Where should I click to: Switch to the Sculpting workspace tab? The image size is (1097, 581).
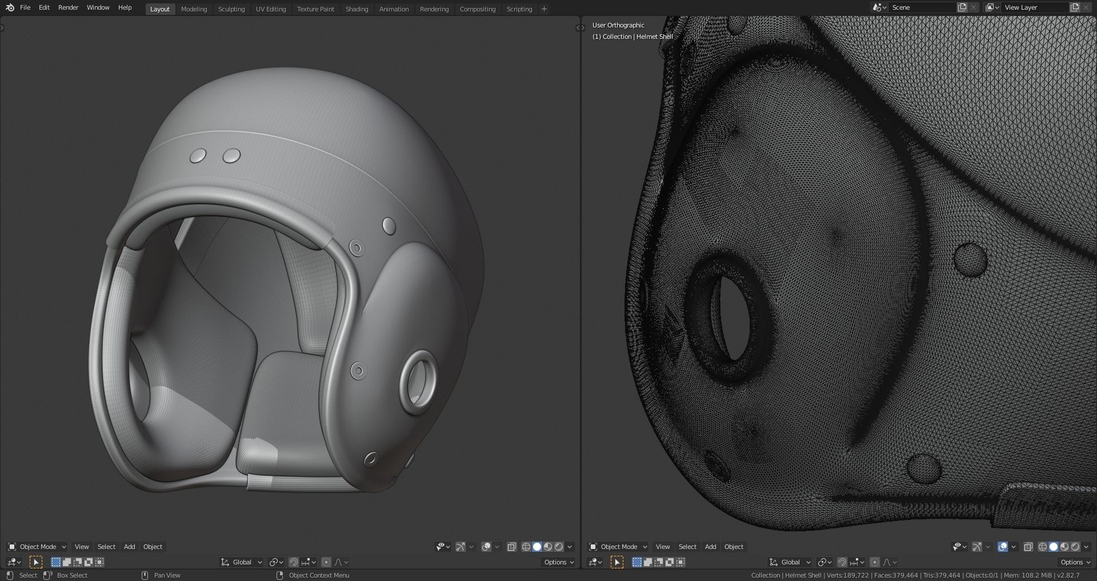[231, 9]
